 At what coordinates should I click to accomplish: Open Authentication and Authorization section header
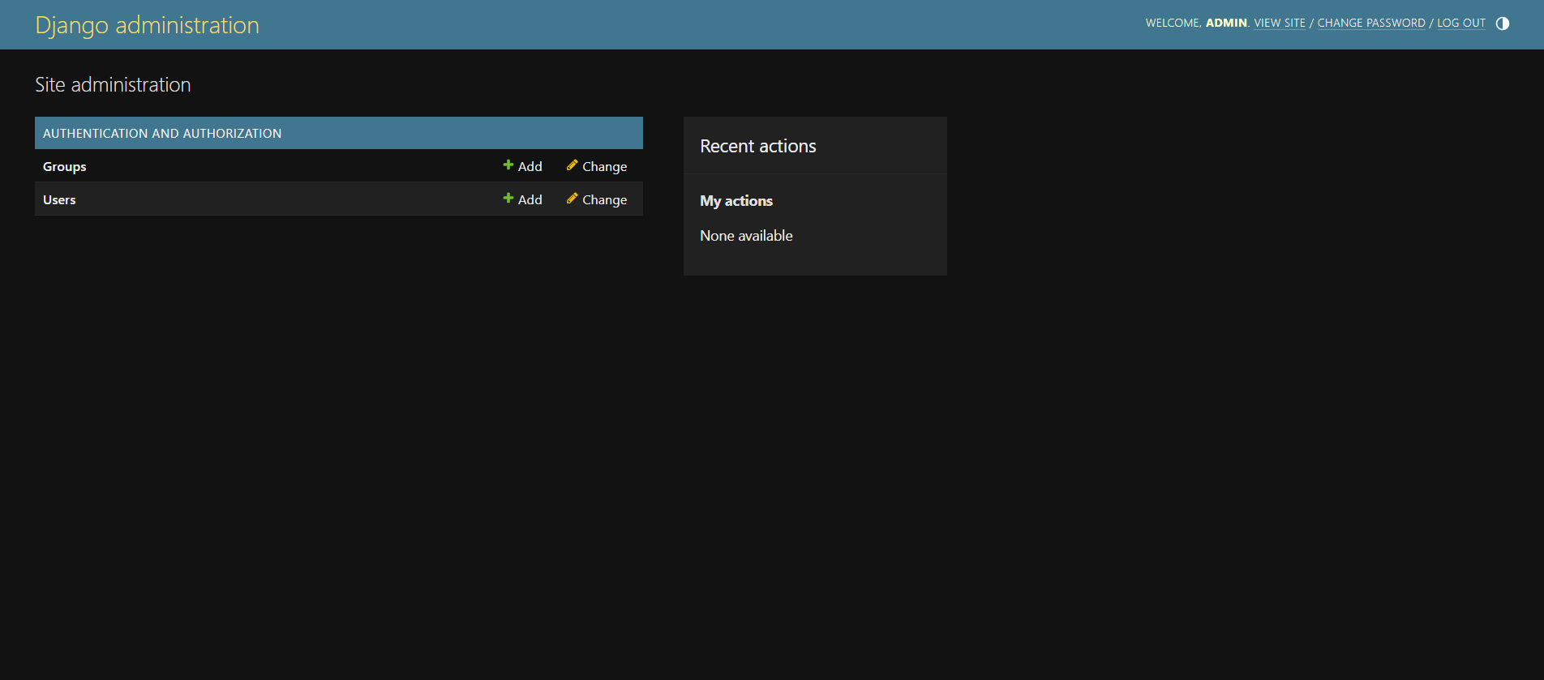162,133
